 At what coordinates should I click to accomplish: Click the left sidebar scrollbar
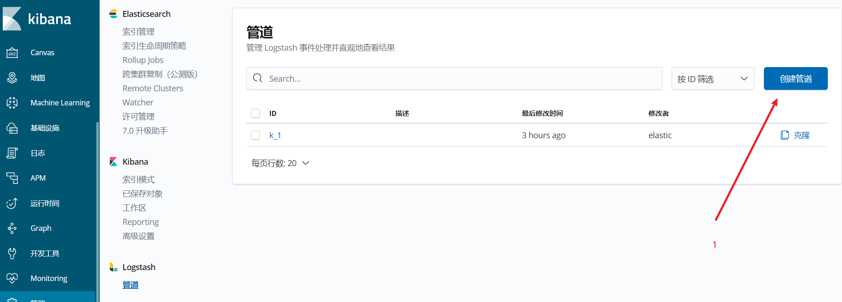[97, 212]
